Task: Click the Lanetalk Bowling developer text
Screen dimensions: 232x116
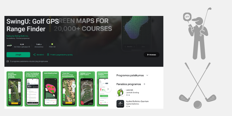Action: [132, 93]
